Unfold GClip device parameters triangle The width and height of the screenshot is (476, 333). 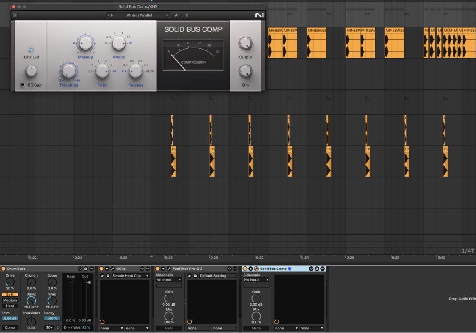click(107, 269)
